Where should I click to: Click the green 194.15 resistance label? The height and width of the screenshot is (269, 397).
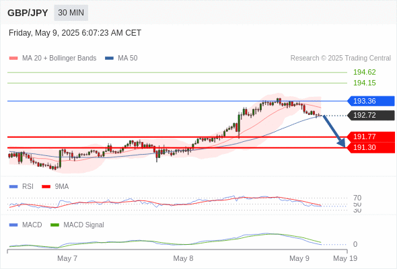point(365,83)
